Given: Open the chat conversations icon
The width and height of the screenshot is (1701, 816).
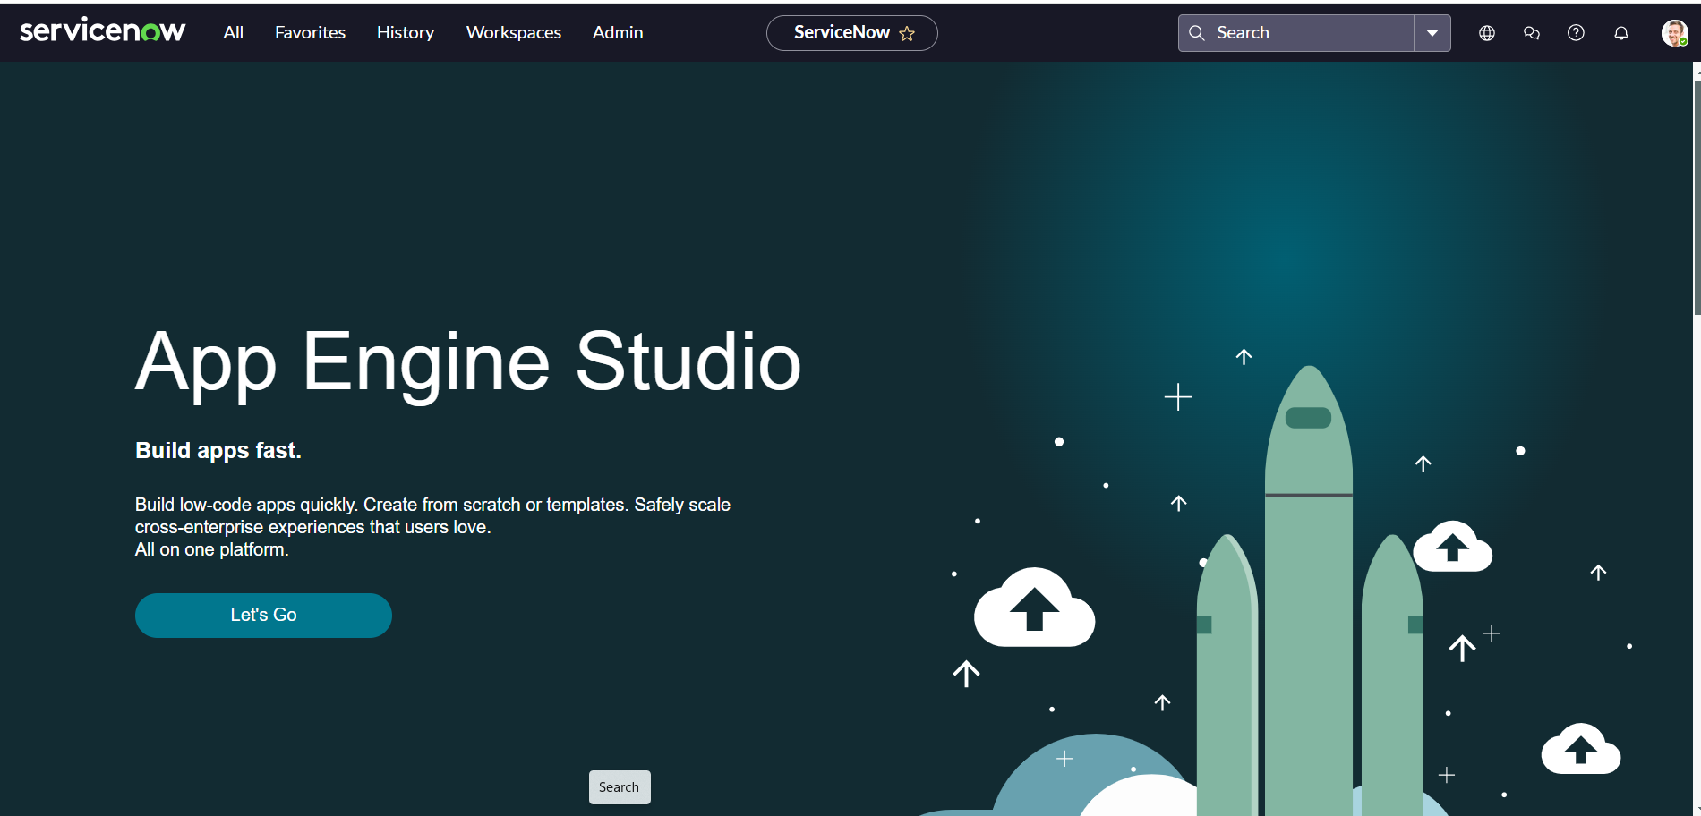Looking at the screenshot, I should [1531, 33].
